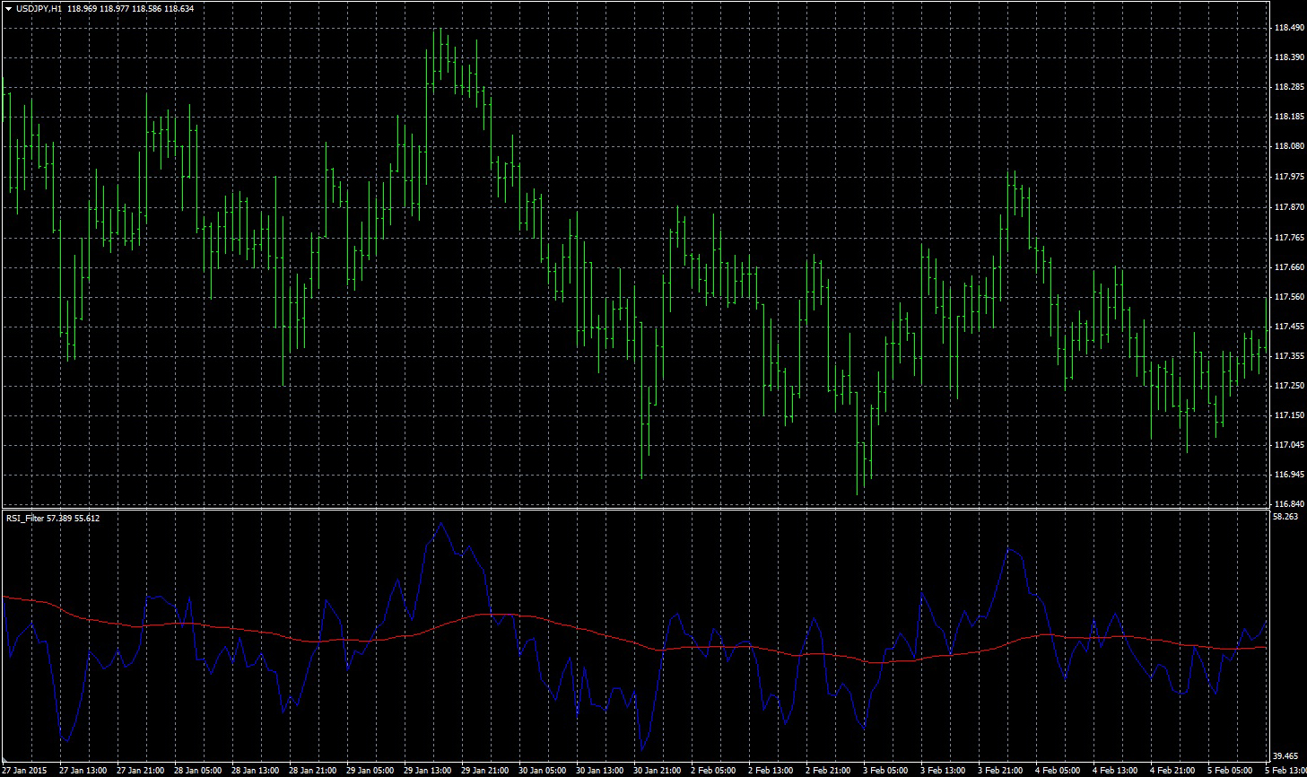1307x777 pixels.
Task: Click the 3 Feb 21:00 time label
Action: (1000, 771)
